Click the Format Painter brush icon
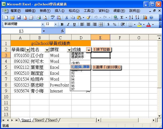 point(88,17)
